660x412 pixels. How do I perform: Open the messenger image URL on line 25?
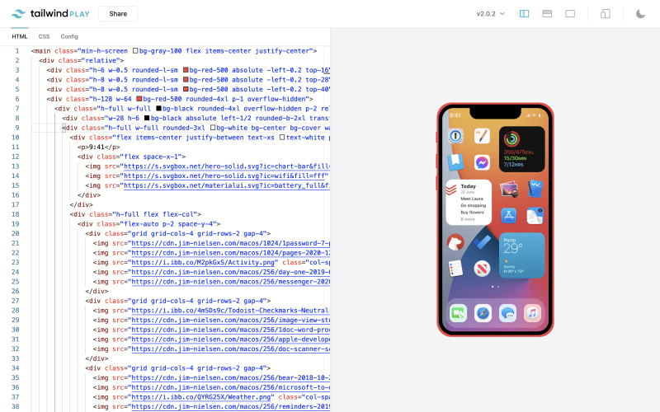(231, 282)
